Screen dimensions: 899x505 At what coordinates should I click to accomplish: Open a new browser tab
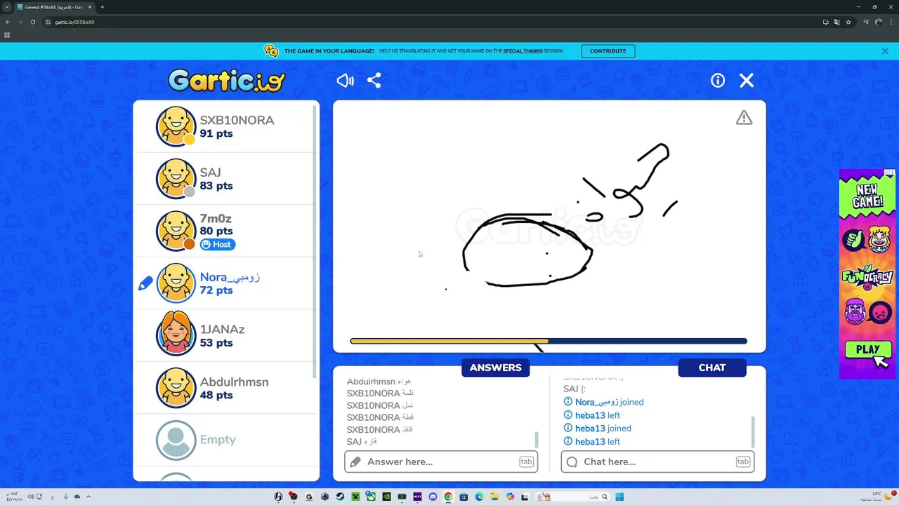103,7
